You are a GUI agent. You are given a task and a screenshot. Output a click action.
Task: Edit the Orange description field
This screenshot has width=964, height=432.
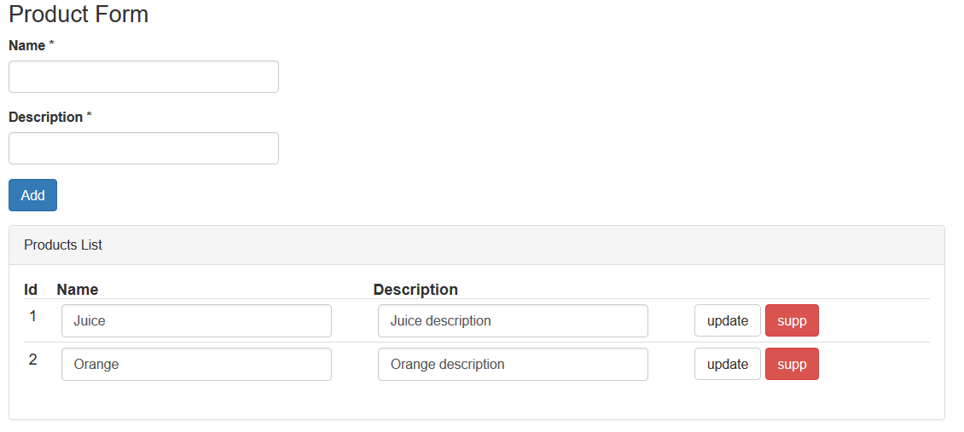(513, 365)
